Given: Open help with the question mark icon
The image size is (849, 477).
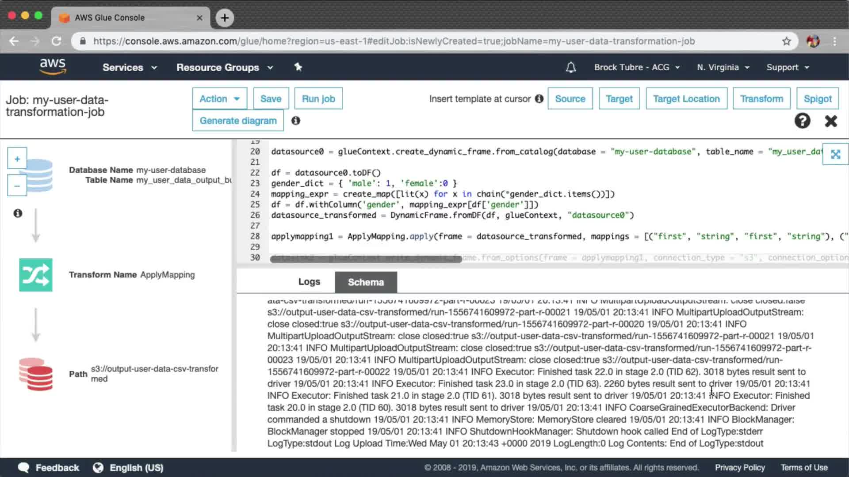Looking at the screenshot, I should [802, 121].
